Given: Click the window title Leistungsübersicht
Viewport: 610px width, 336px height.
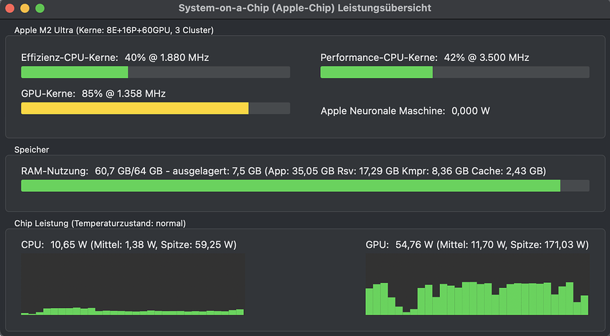Looking at the screenshot, I should pos(305,8).
